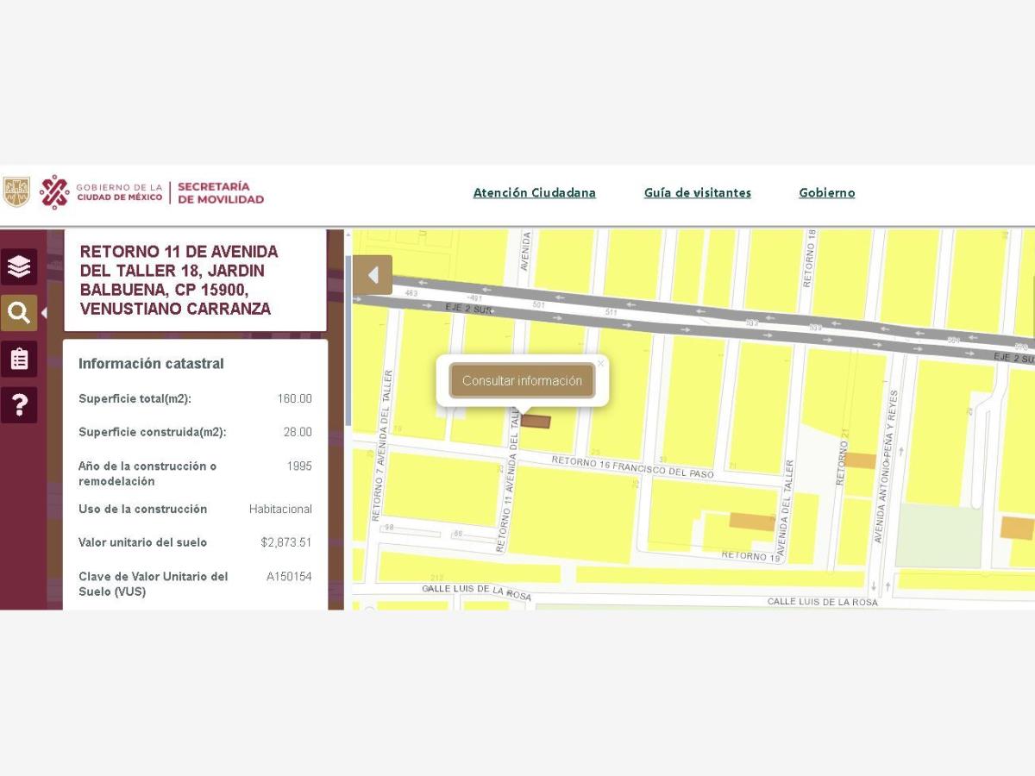Image resolution: width=1035 pixels, height=776 pixels.
Task: Collapse the side panel with left arrow
Action: 373,275
